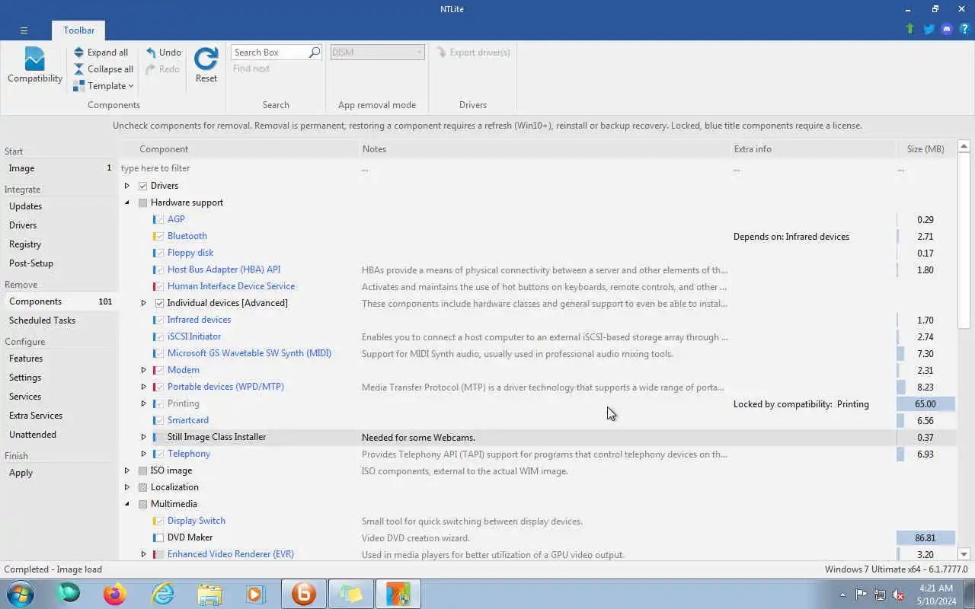Click the volume icon in system tray
Viewport: 975px width, 609px height.
tap(898, 595)
